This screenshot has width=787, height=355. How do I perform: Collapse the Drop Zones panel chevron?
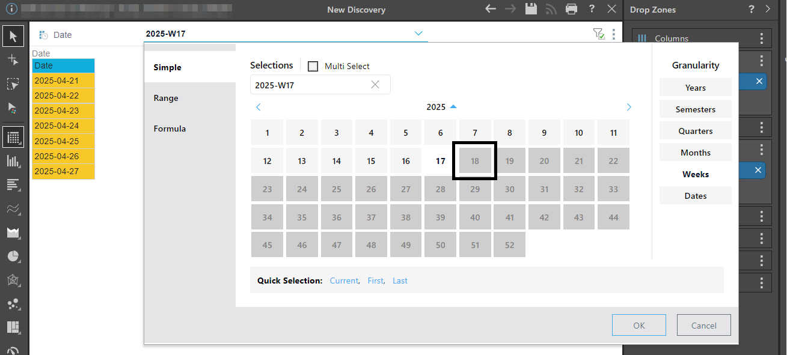(x=768, y=9)
